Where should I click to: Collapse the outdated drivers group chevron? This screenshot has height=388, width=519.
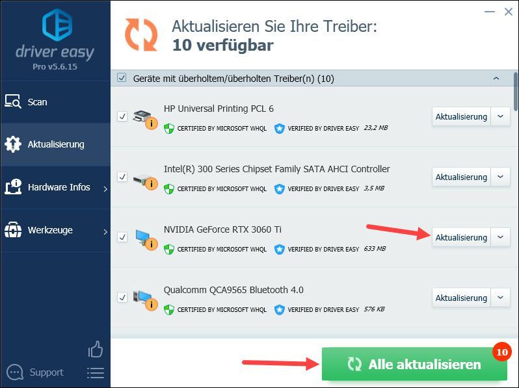pyautogui.click(x=496, y=79)
